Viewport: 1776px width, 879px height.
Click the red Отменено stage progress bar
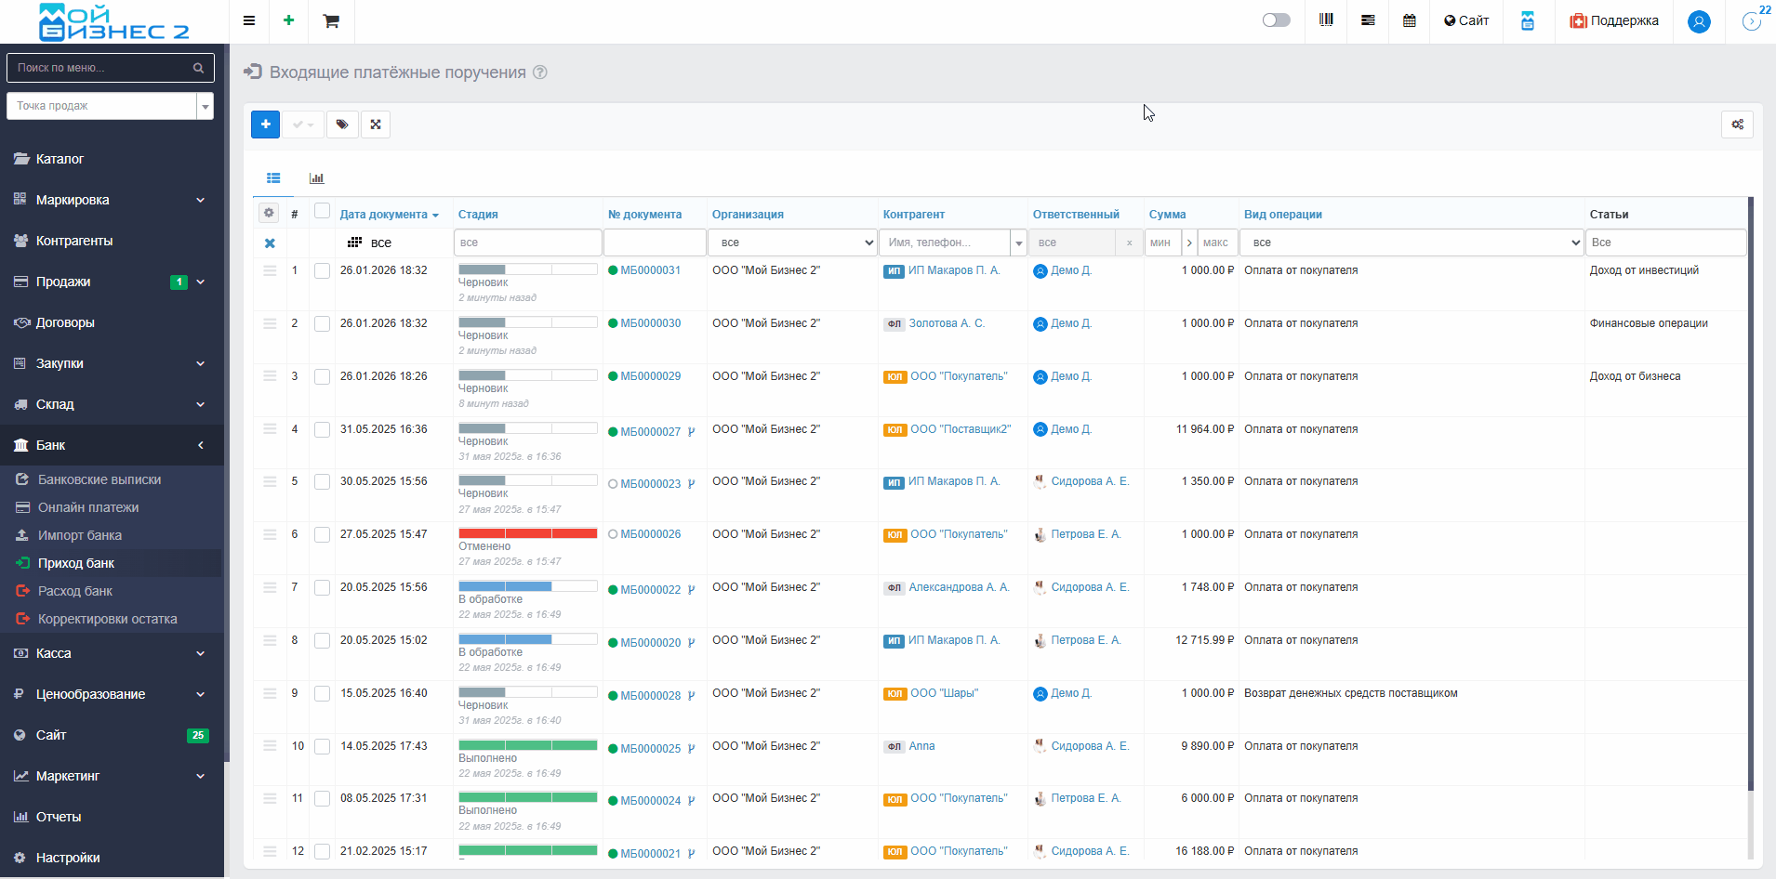[x=527, y=533]
